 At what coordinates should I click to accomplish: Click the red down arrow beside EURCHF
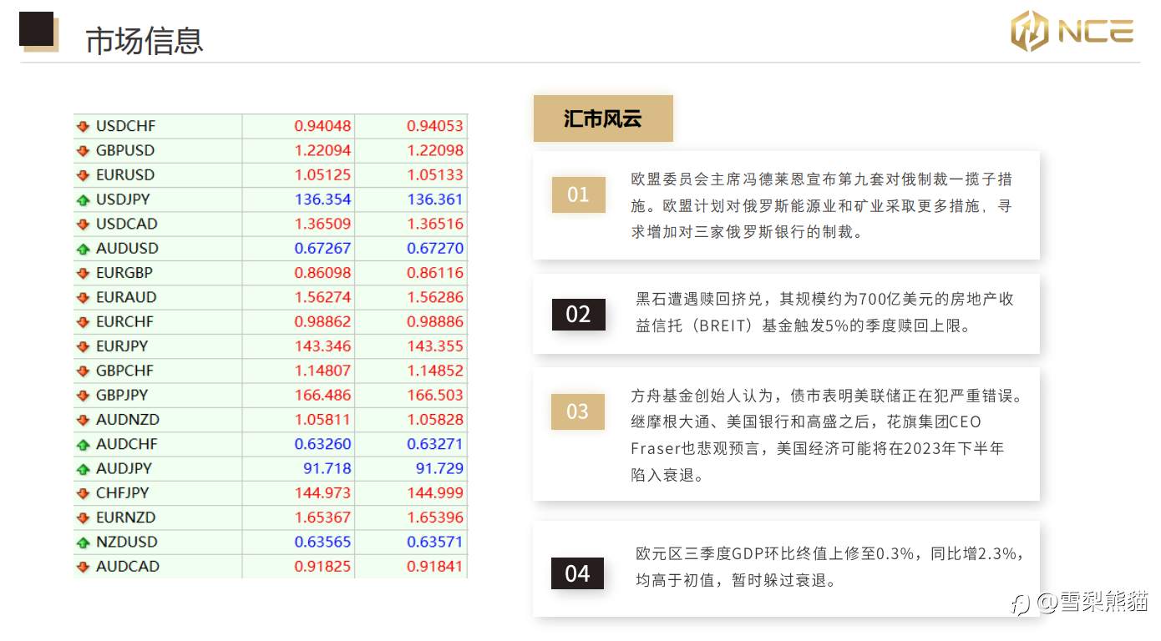pyautogui.click(x=83, y=321)
